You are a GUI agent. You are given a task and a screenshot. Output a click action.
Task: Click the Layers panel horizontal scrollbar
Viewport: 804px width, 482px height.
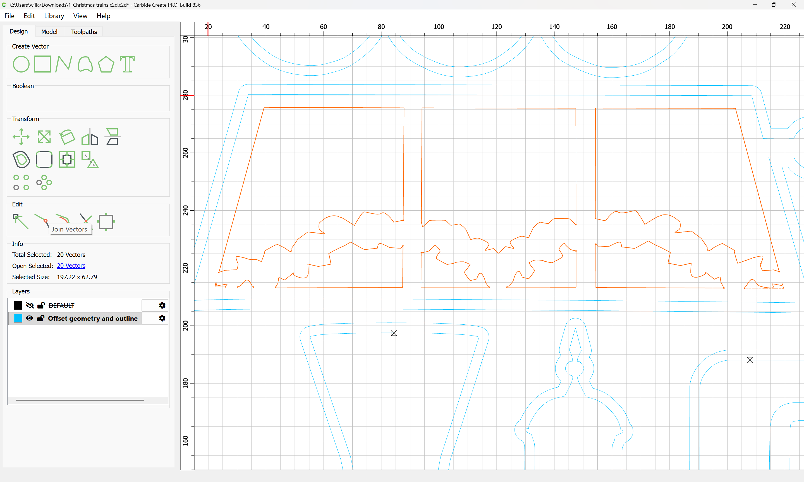(80, 400)
